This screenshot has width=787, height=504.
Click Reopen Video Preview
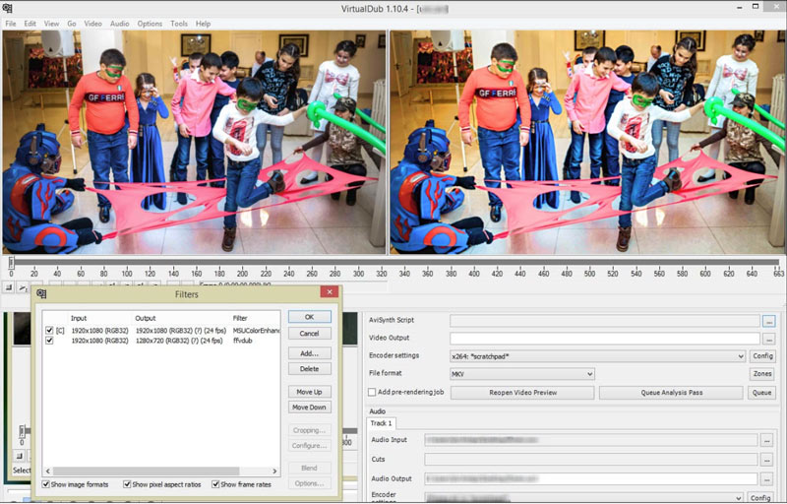(x=522, y=393)
